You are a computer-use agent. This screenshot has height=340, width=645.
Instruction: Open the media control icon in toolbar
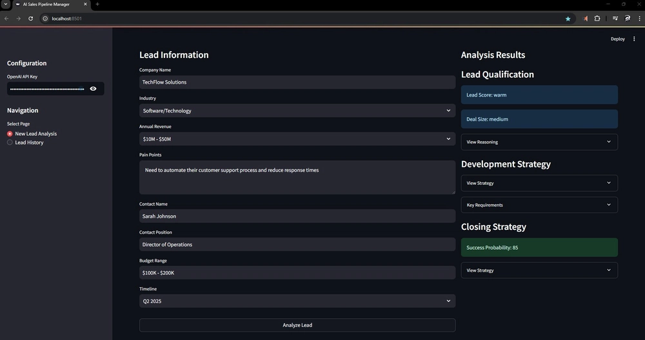(x=615, y=19)
